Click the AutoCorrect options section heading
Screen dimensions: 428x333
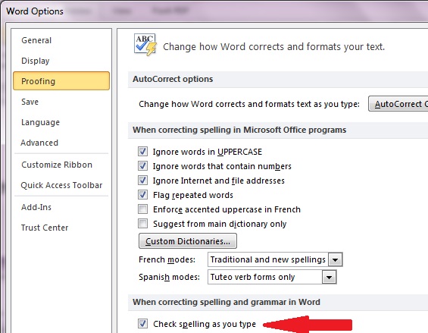pyautogui.click(x=173, y=79)
